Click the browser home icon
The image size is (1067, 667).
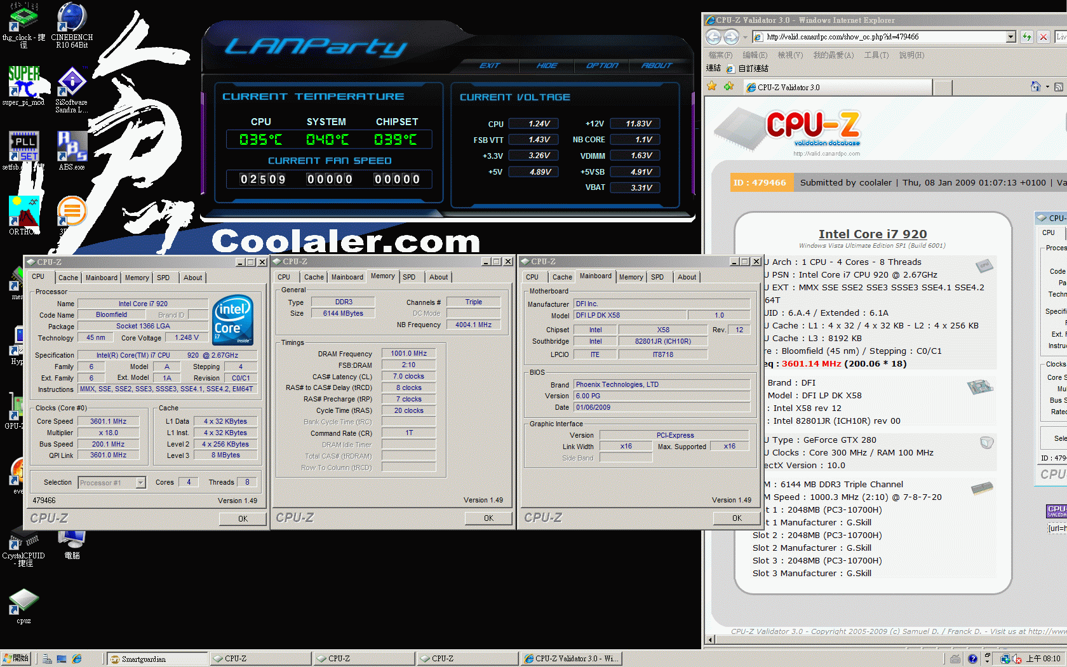point(1036,86)
